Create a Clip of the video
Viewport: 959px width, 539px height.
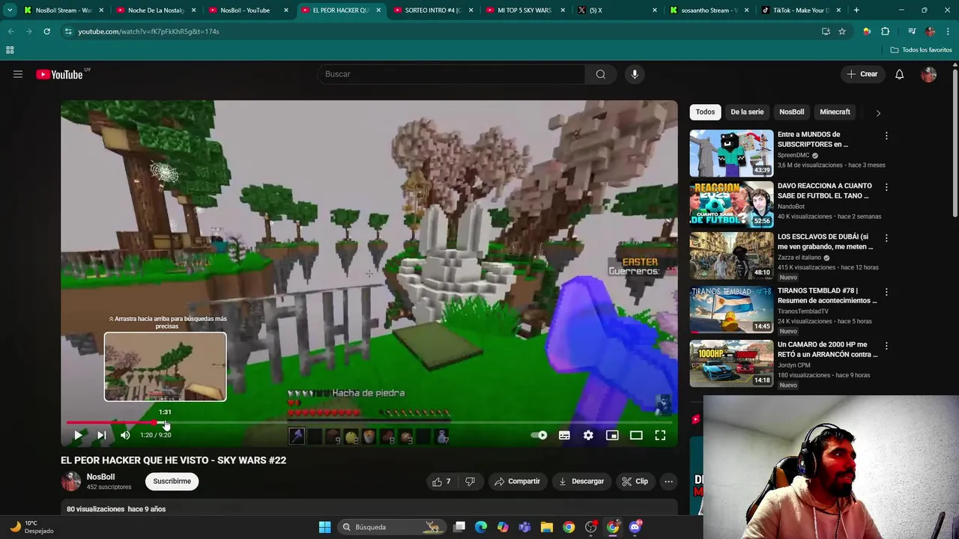635,481
